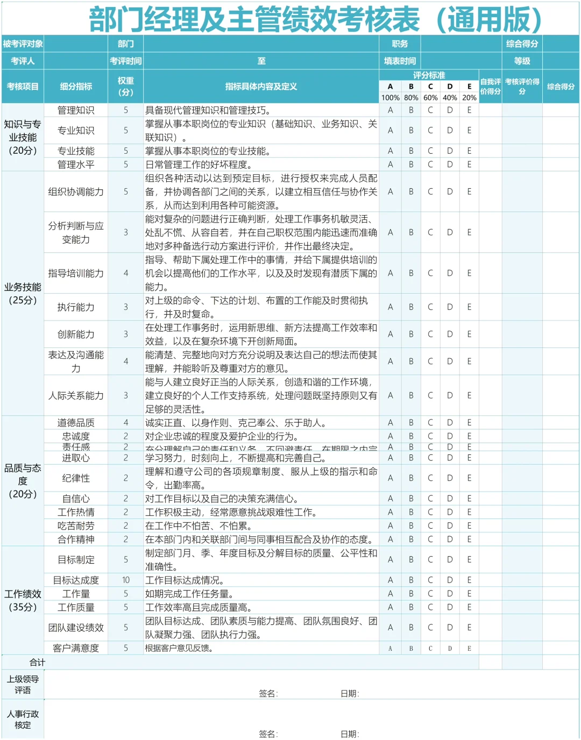Image resolution: width=581 pixels, height=740 pixels.
Task: Click the 客户满意度 indicator cell
Action: 76,648
